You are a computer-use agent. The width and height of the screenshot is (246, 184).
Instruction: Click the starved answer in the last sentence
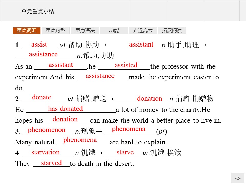coord(52,163)
